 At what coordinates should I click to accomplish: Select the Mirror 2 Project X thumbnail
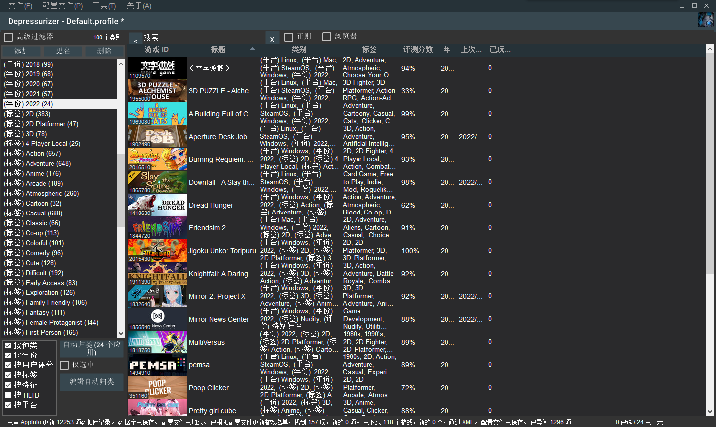click(x=158, y=296)
